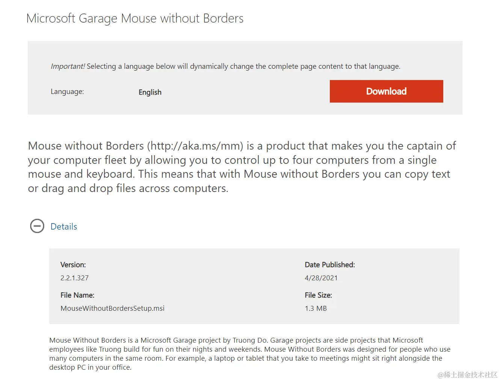Click the Language: label
500x381 pixels.
tap(67, 92)
